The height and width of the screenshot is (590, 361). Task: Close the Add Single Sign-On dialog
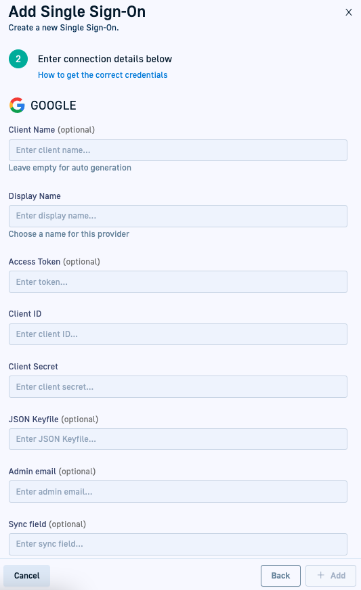(x=349, y=12)
